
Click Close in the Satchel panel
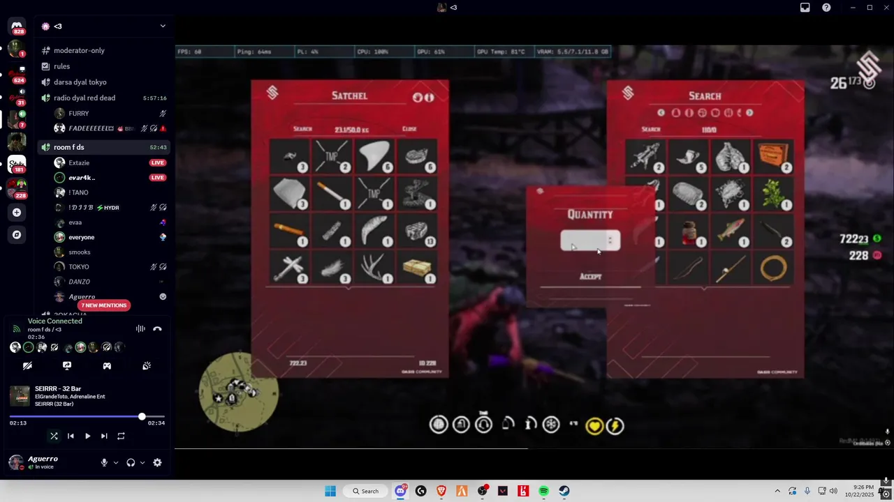click(x=409, y=129)
